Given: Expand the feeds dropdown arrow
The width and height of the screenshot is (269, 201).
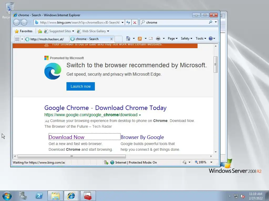Looking at the screenshot, I should (x=146, y=38).
